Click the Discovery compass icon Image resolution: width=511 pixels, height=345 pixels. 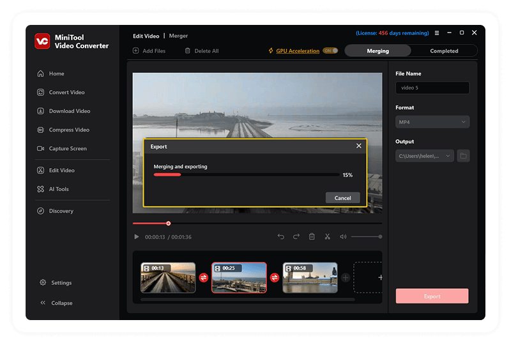[40, 211]
